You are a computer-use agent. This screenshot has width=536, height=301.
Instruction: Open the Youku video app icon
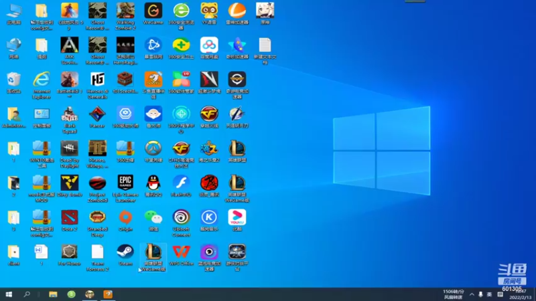pyautogui.click(x=237, y=221)
